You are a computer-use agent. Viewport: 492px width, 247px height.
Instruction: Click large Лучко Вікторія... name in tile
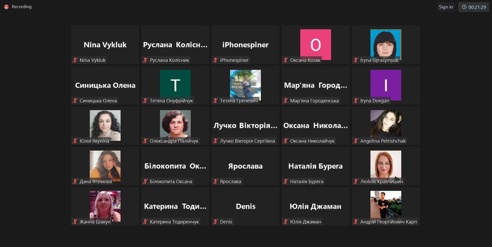[x=245, y=125]
